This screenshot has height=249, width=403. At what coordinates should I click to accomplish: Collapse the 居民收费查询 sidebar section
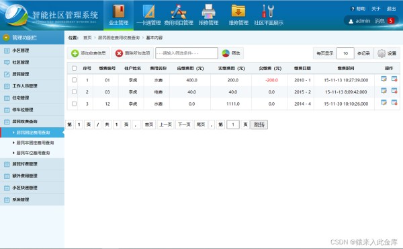tap(32, 122)
